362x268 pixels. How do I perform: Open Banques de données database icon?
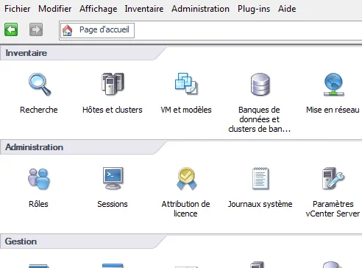pos(260,84)
